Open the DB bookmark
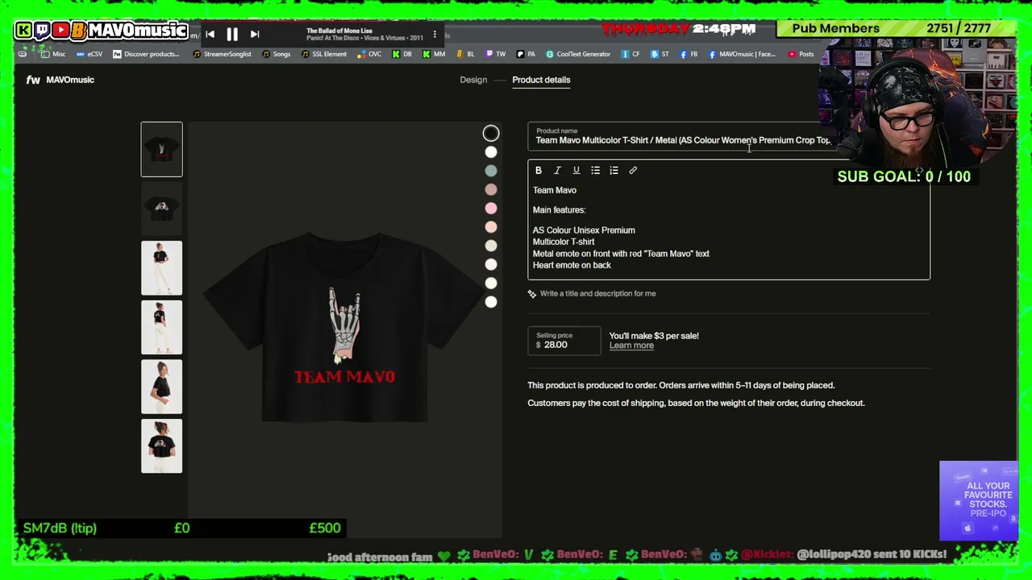Image resolution: width=1032 pixels, height=580 pixels. pos(402,54)
